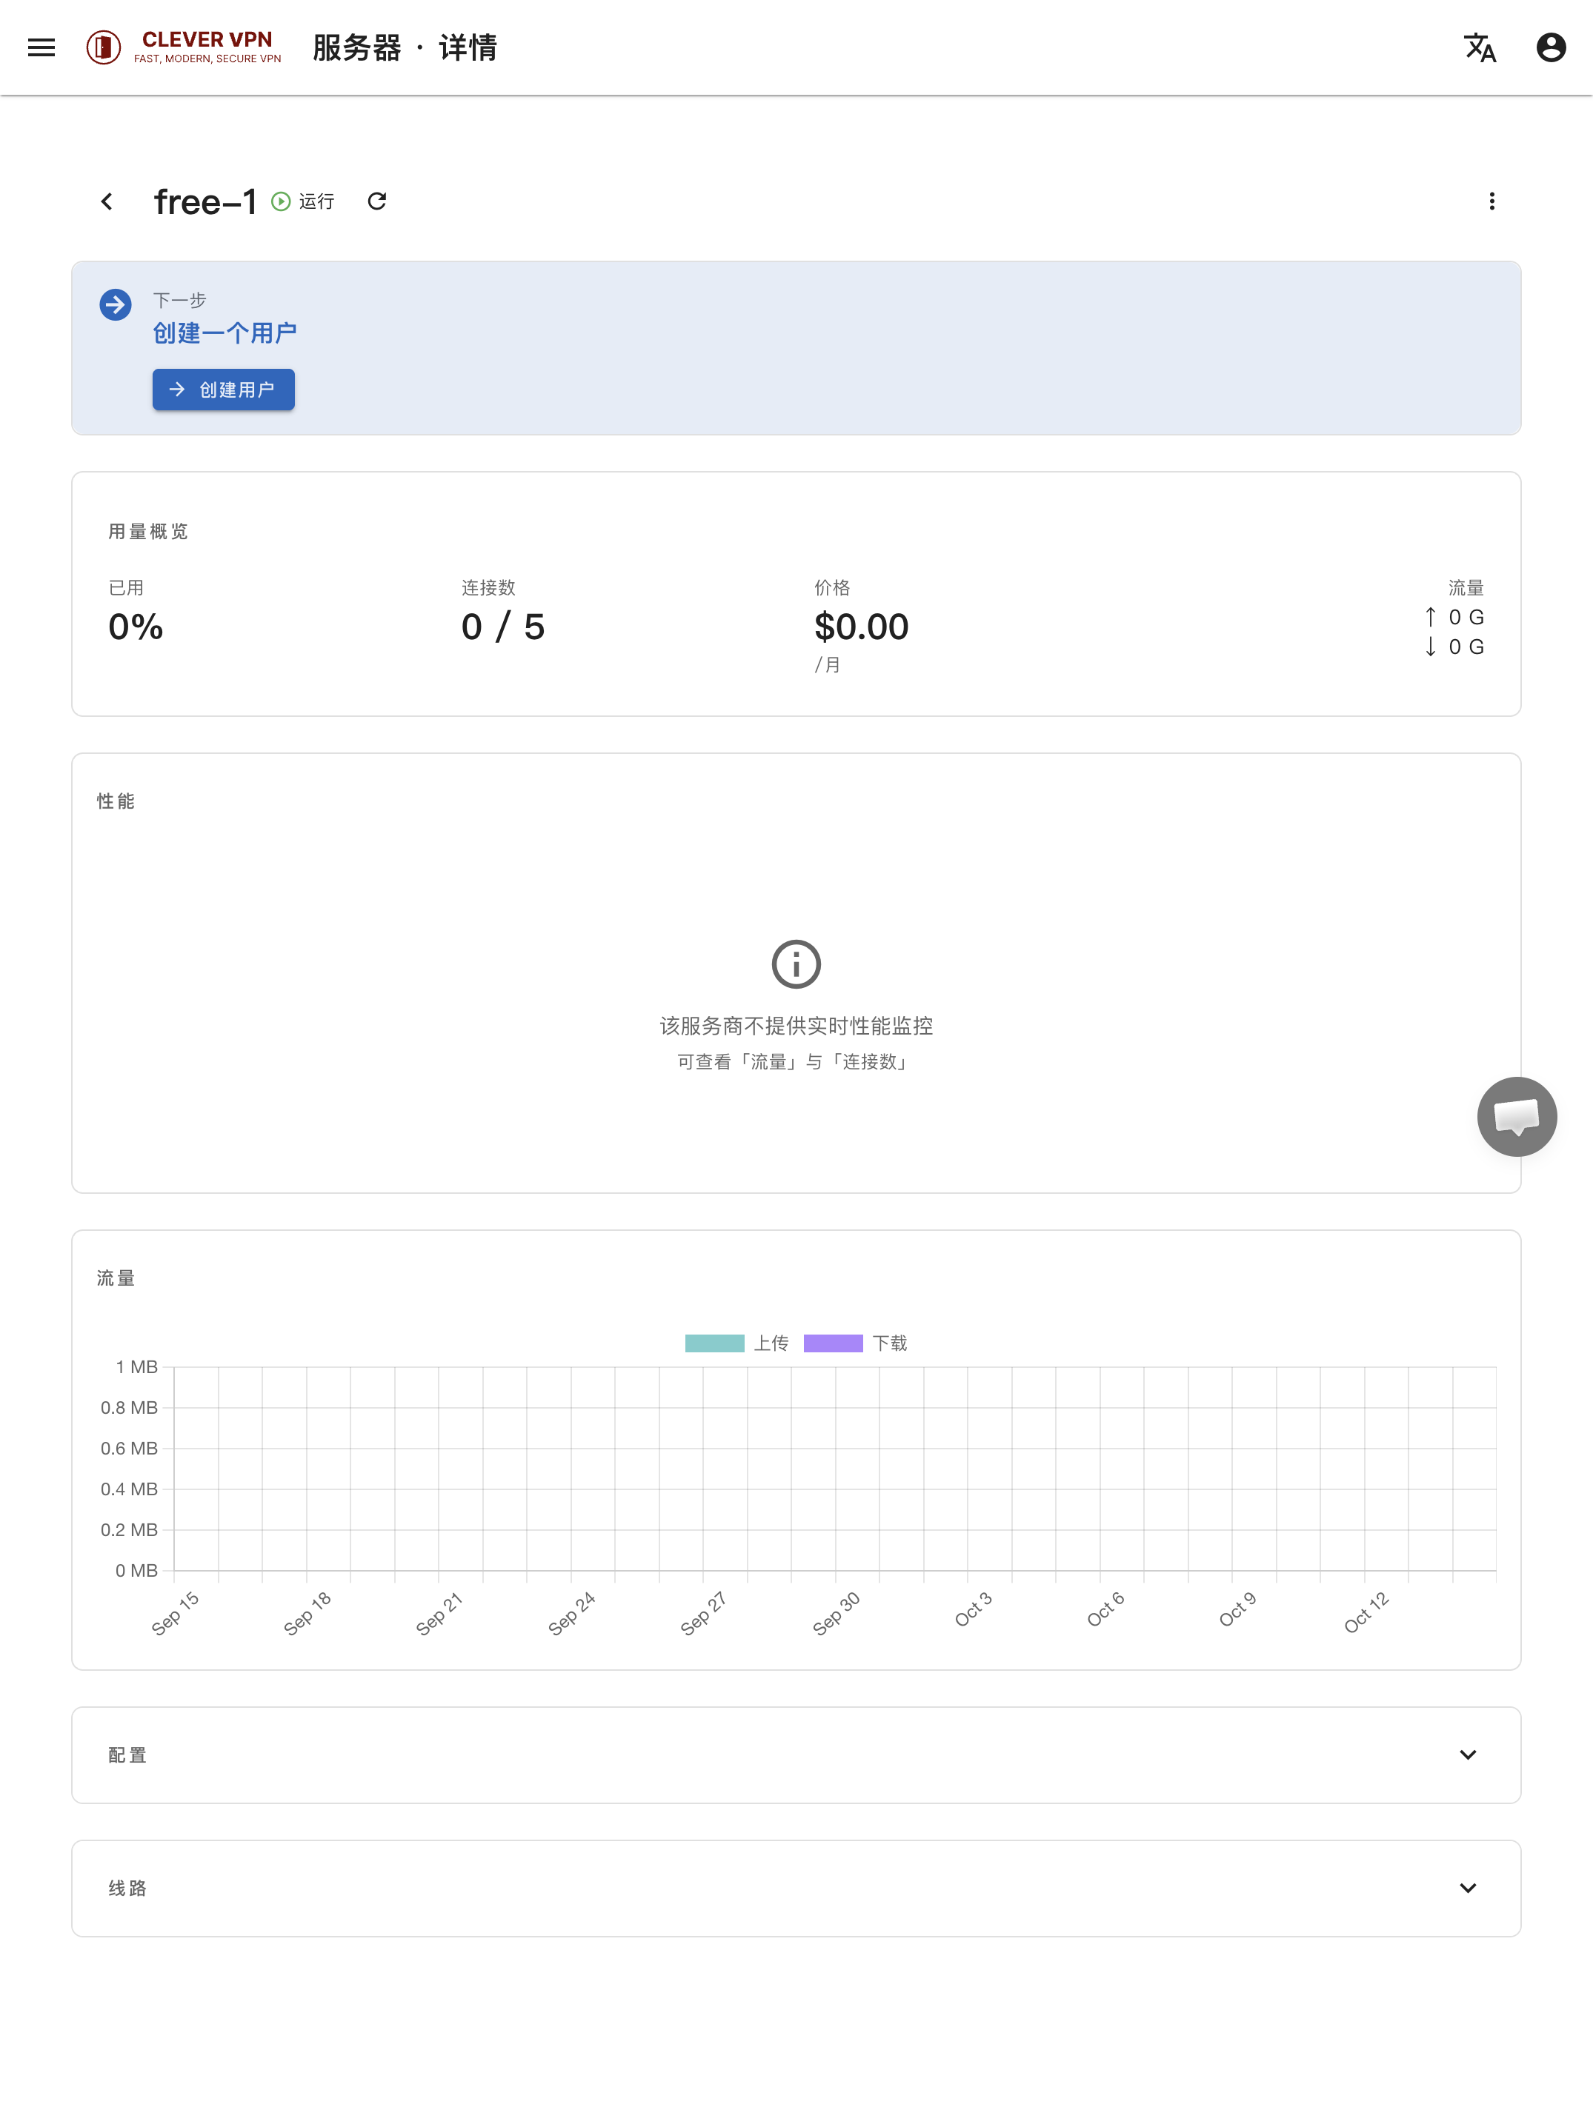The width and height of the screenshot is (1593, 2127).
Task: Click the 运行 status label
Action: pos(316,201)
